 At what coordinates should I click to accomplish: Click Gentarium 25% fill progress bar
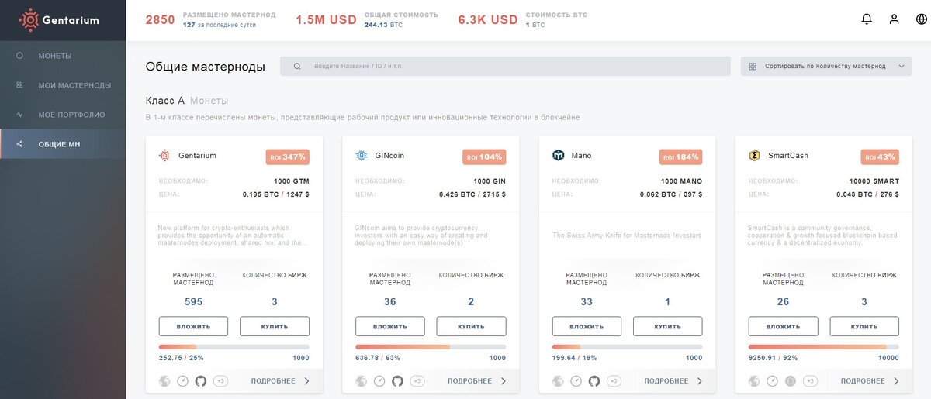(234, 347)
